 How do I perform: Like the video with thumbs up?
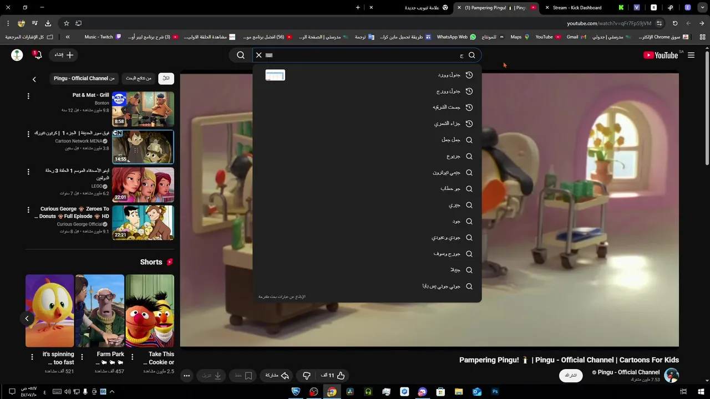pos(333,375)
